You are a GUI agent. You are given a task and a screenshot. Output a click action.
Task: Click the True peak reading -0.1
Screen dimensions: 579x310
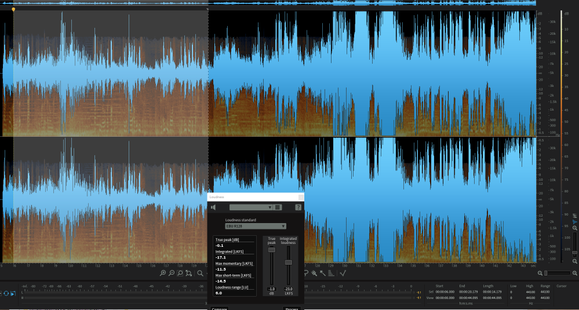click(x=220, y=246)
